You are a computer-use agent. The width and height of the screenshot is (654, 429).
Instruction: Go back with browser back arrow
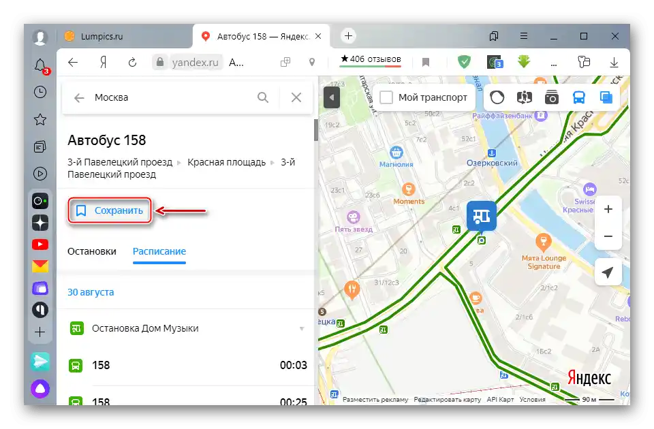pyautogui.click(x=73, y=63)
